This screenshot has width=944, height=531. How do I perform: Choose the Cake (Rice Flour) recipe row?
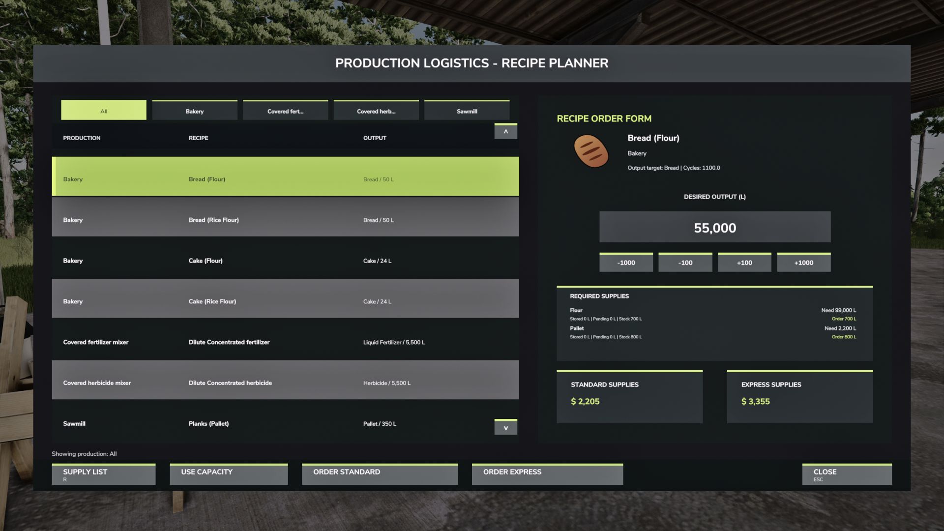[x=286, y=299]
